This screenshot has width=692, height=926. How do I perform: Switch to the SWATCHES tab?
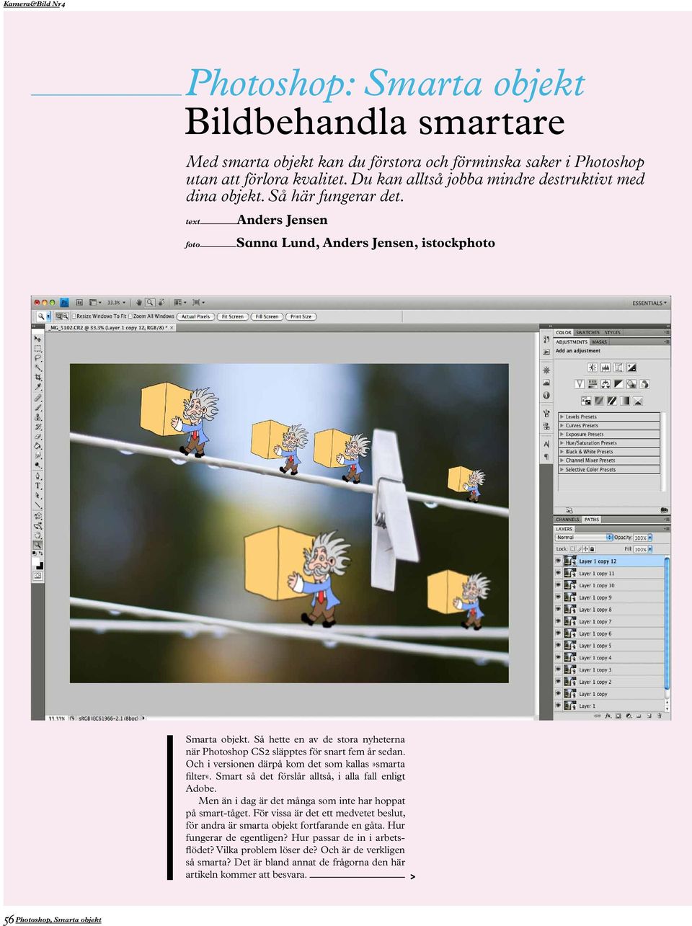coord(588,332)
